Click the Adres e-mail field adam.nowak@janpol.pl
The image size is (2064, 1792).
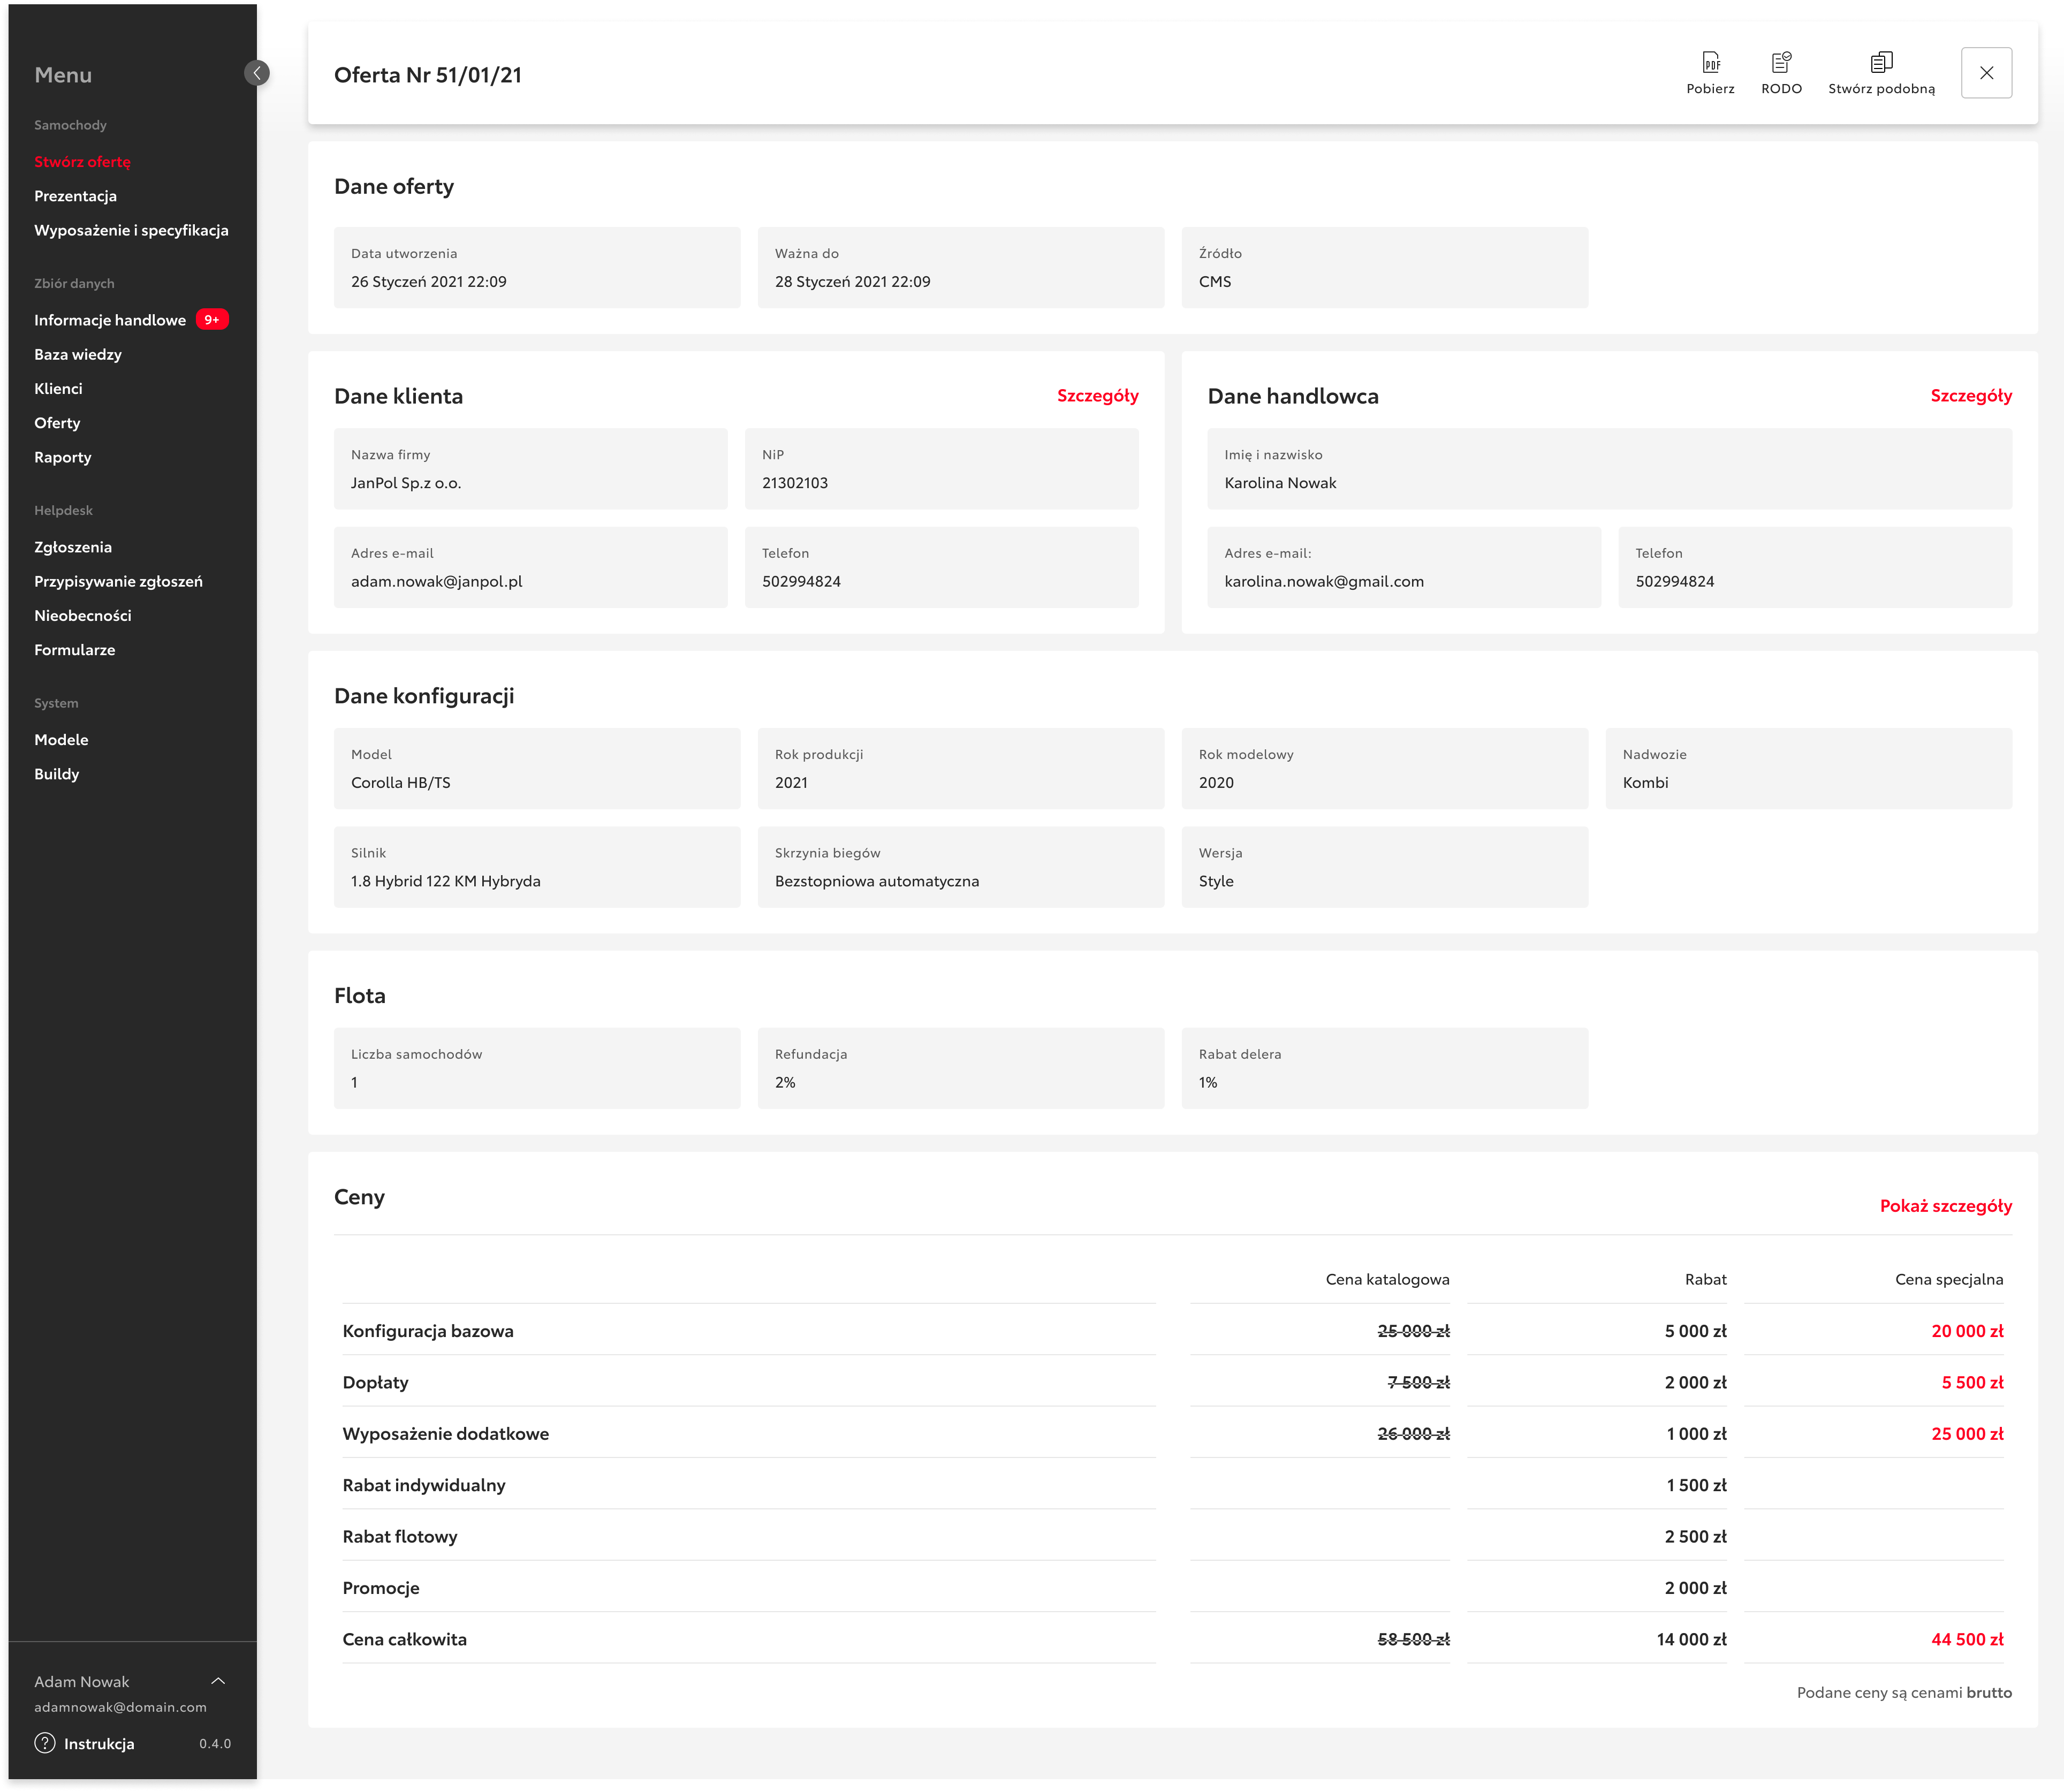click(530, 568)
